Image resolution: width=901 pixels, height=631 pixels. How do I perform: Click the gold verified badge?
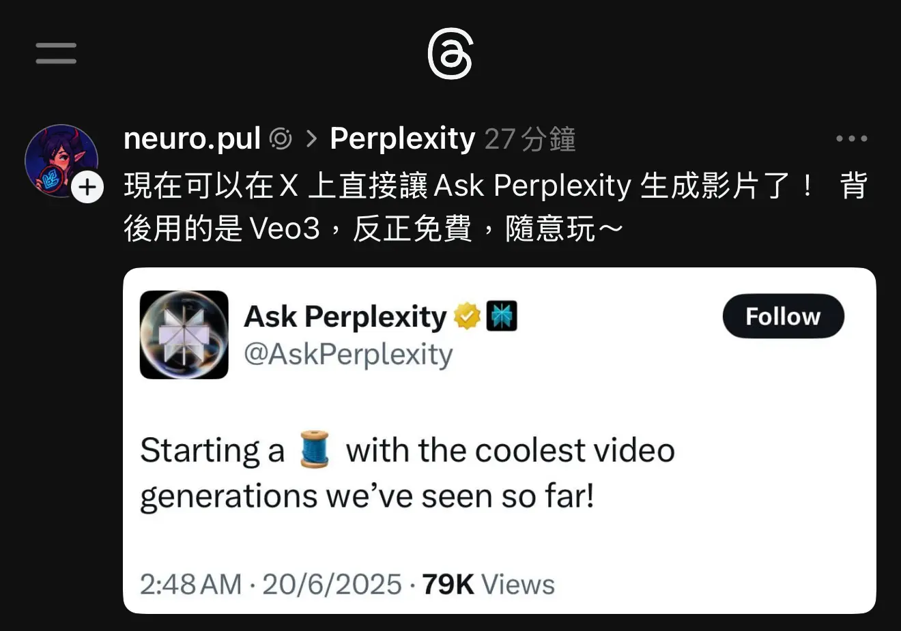(x=467, y=316)
